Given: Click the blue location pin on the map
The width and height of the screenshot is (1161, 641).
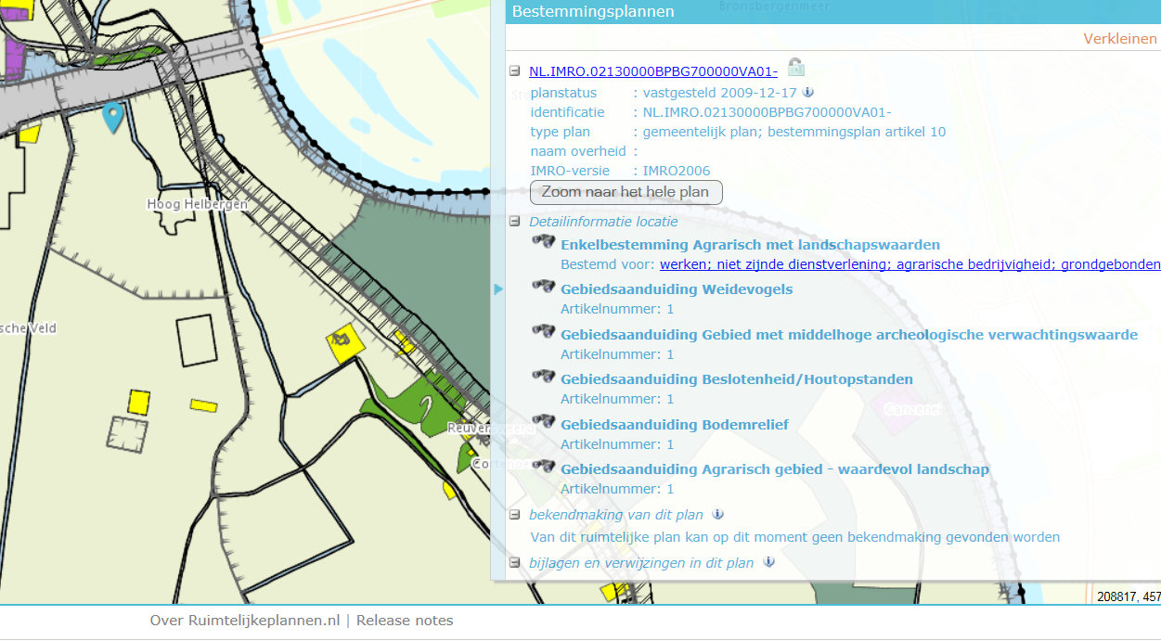Looking at the screenshot, I should 112,117.
